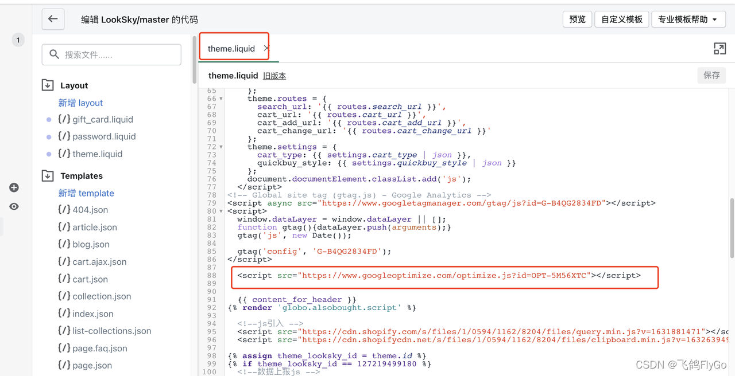Click the back arrow button
735x376 pixels.
pos(53,19)
